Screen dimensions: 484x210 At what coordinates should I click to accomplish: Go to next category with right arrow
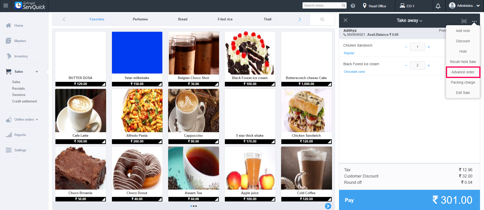pos(300,19)
